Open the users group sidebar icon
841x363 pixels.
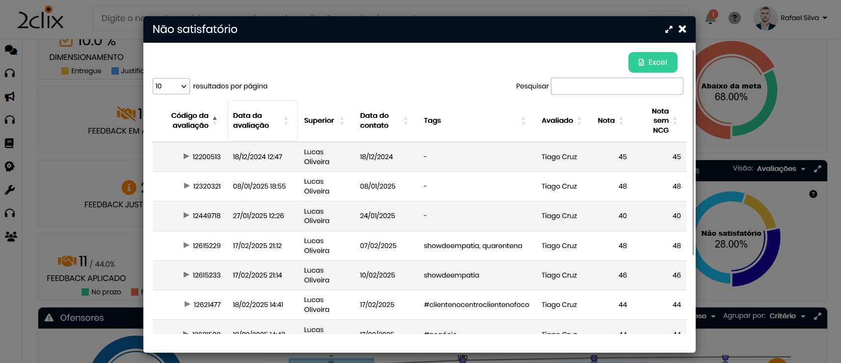point(10,236)
